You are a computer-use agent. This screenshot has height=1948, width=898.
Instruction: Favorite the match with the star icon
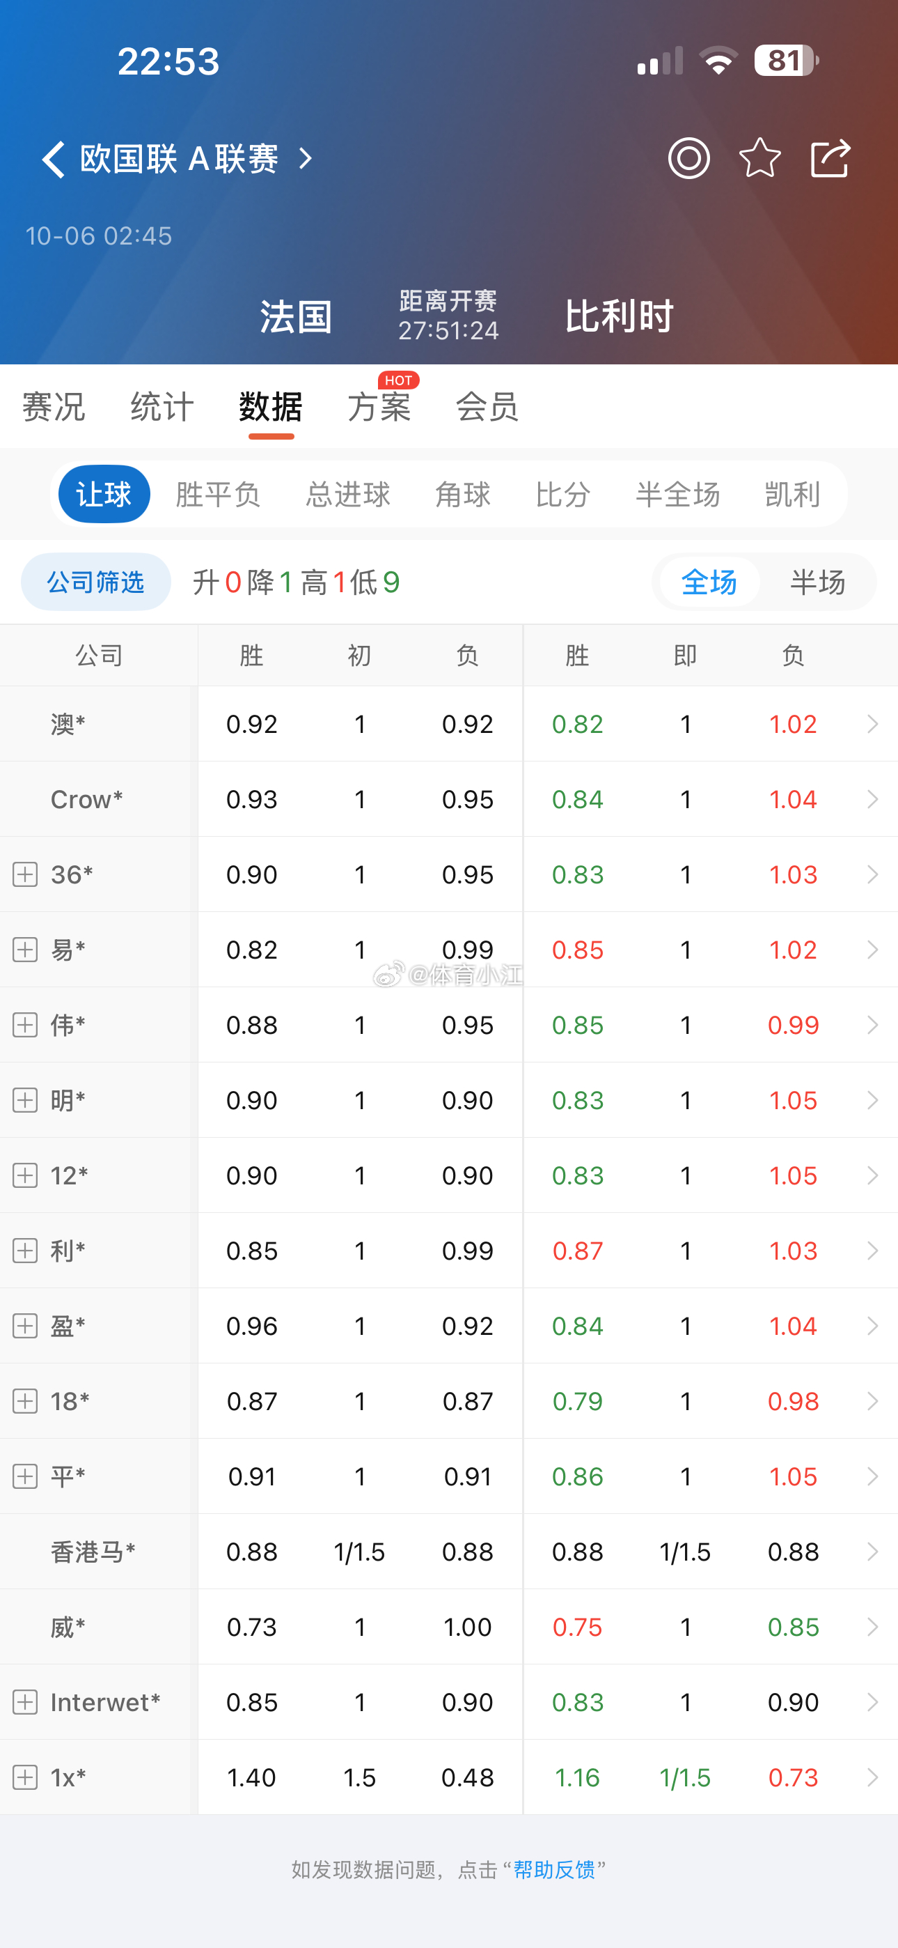[759, 158]
